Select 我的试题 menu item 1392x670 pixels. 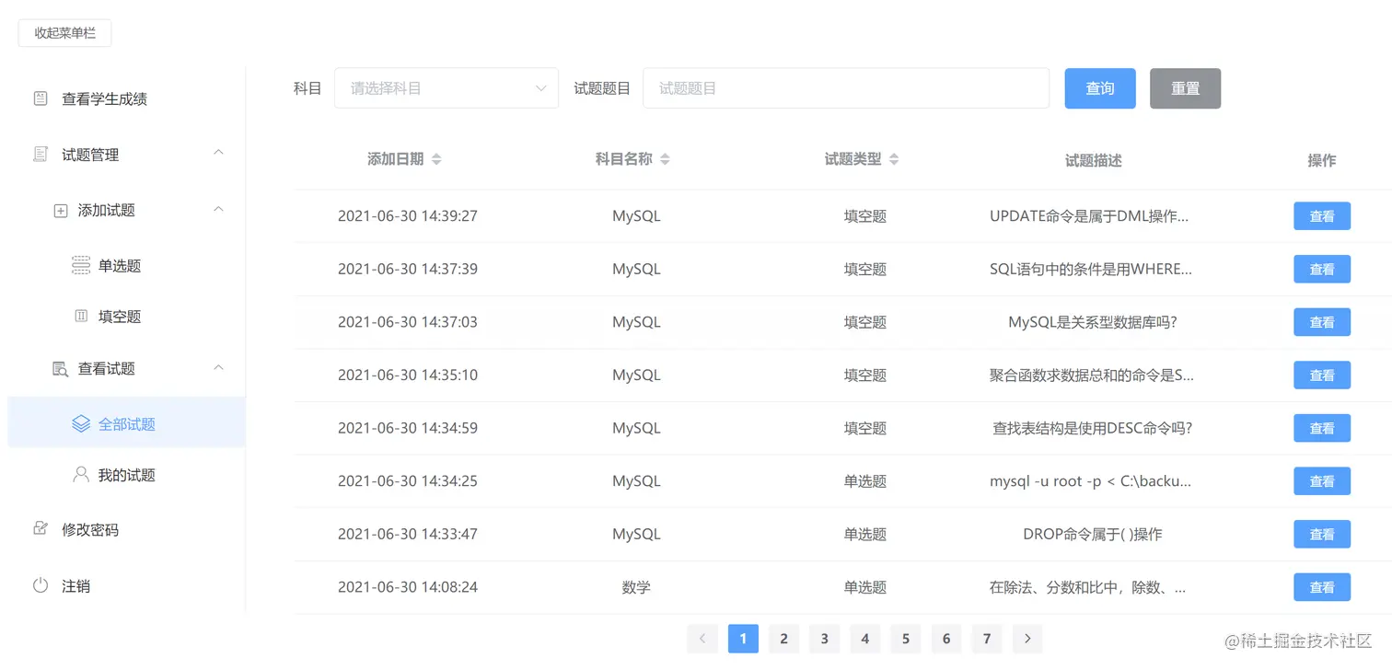coord(126,475)
